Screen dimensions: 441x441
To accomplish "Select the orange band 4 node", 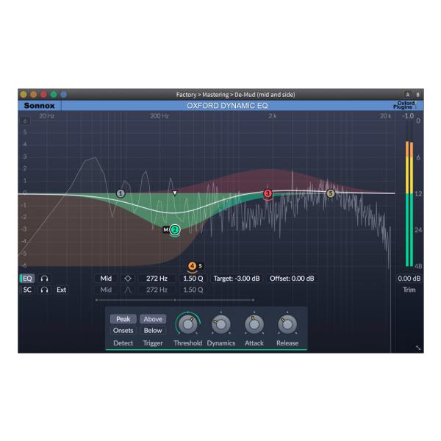I will pyautogui.click(x=192, y=265).
